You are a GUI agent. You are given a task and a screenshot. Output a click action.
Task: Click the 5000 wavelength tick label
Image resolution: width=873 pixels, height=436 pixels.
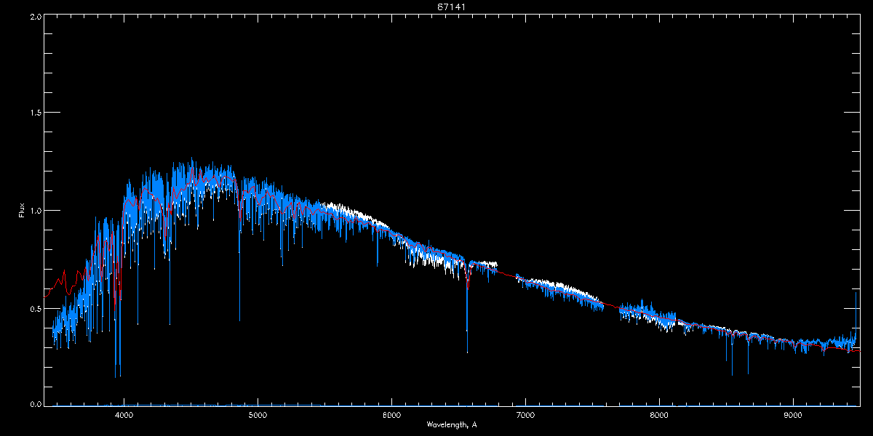coord(258,416)
